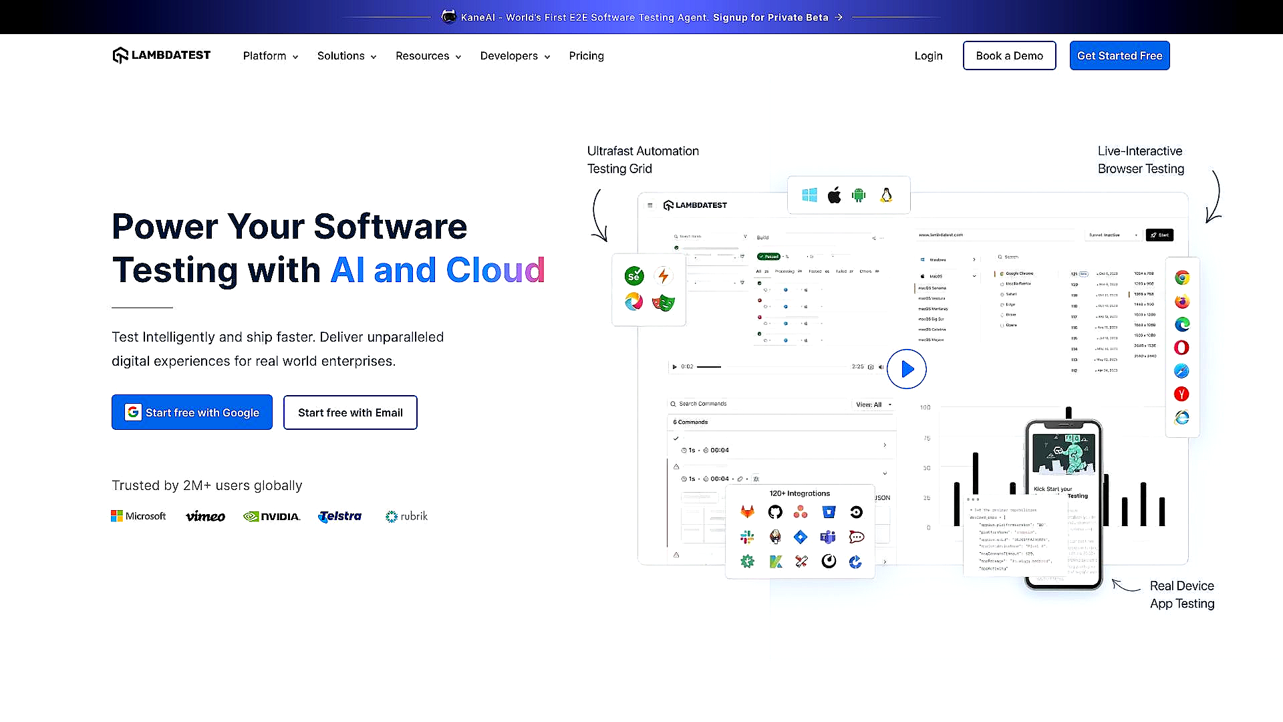
Task: Open the Platform menu
Action: coord(271,56)
